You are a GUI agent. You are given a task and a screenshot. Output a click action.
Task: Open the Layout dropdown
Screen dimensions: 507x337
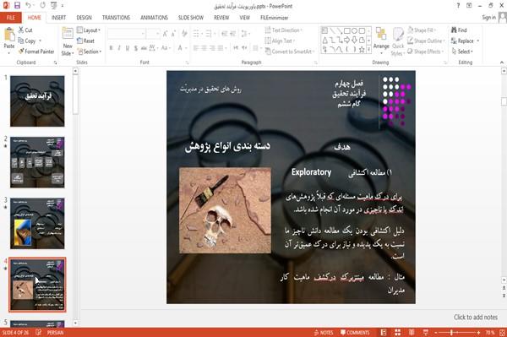coord(89,30)
